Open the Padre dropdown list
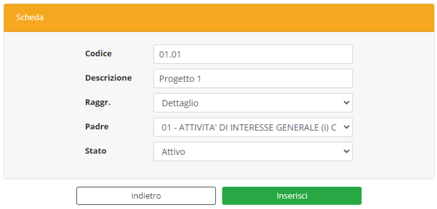Viewport: 437px width, 209px height. click(253, 127)
